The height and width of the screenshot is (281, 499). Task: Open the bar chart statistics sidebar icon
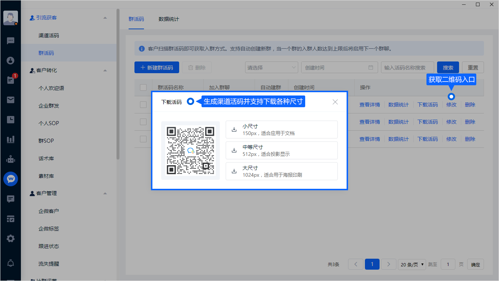click(x=11, y=139)
